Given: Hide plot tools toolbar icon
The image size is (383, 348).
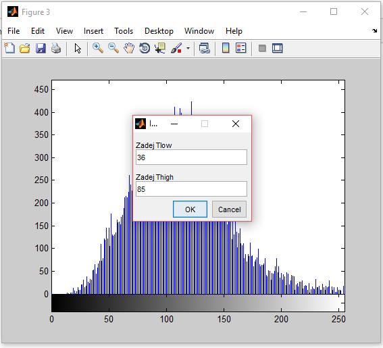Looking at the screenshot, I should click(262, 48).
